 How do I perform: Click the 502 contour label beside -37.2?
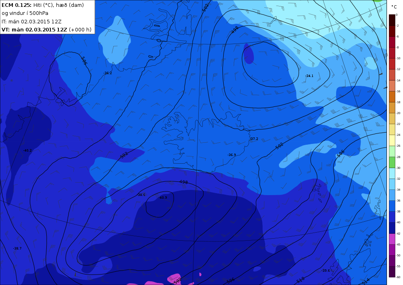(279, 146)
